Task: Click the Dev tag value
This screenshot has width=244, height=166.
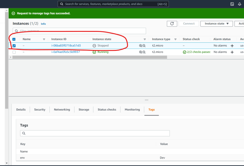Action: (x=162, y=158)
